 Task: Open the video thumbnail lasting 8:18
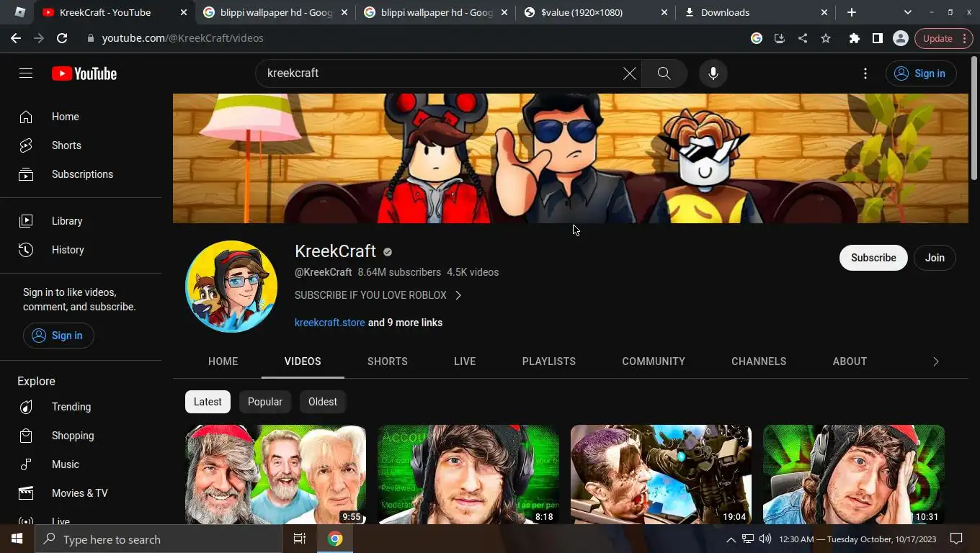468,475
